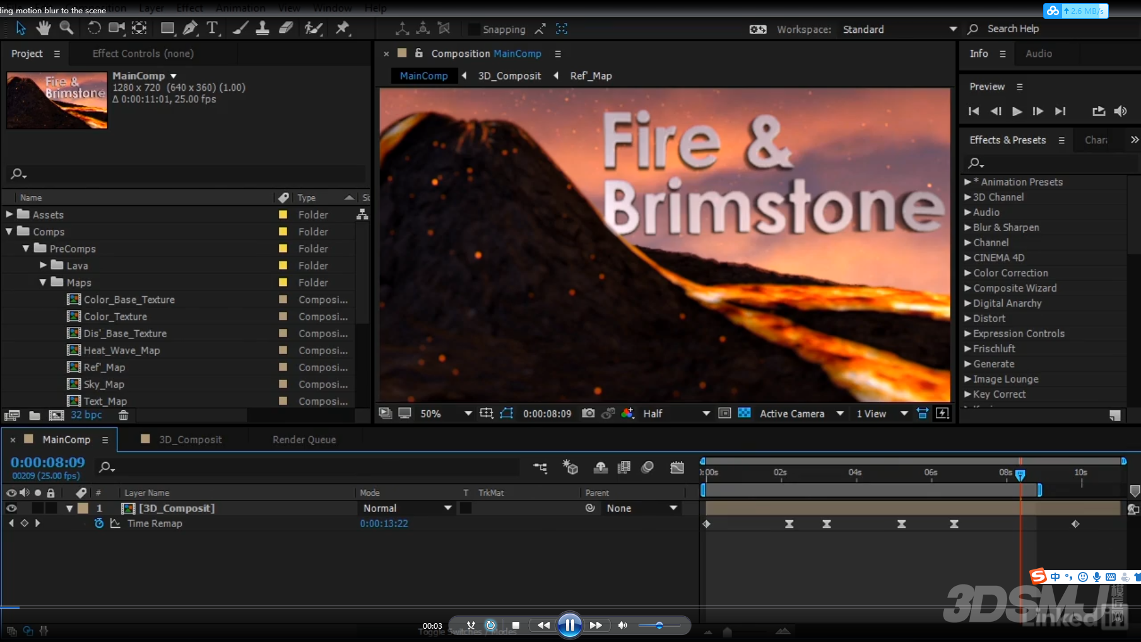
Task: Open the Half resolution dropdown
Action: click(677, 413)
